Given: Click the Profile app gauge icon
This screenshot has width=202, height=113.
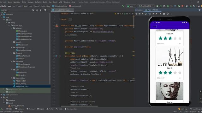Looking at the screenshot, I should pyautogui.click(x=175, y=6).
